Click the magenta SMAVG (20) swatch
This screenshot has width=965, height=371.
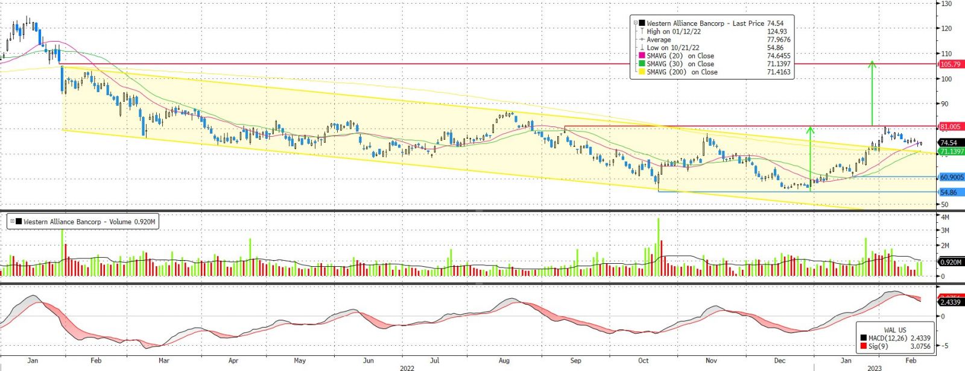pyautogui.click(x=642, y=55)
